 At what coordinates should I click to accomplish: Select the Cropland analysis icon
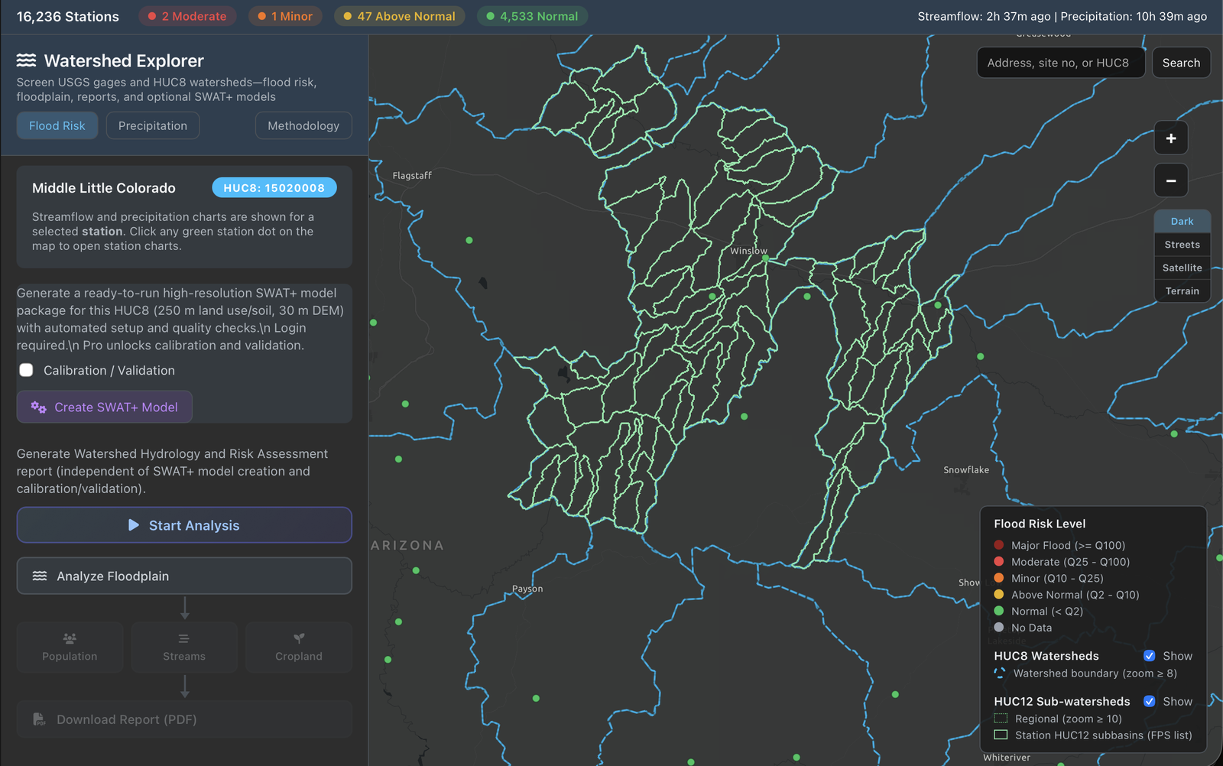(298, 647)
